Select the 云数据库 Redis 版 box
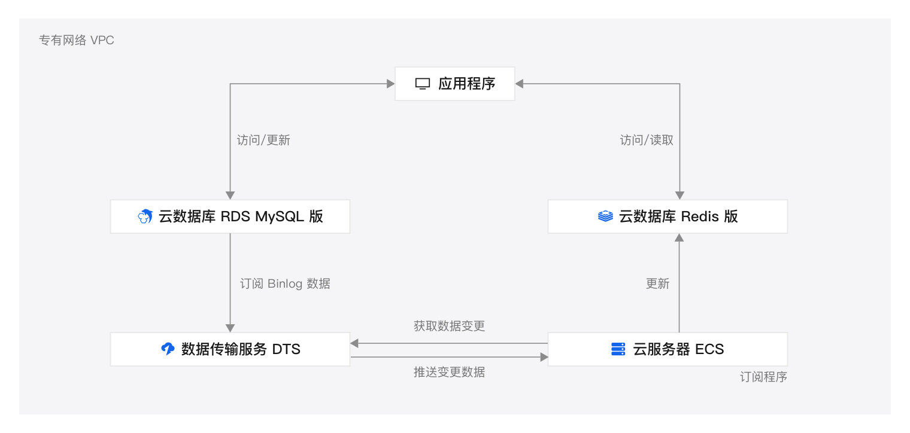The width and height of the screenshot is (910, 433). 668,216
